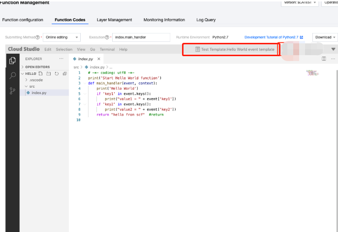
Task: Open Explorer panel more actions ellipsis
Action: pyautogui.click(x=61, y=59)
